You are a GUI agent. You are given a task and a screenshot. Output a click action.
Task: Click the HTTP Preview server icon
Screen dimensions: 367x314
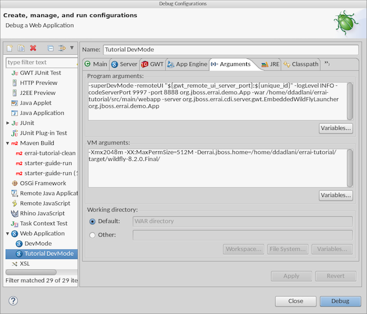click(x=15, y=83)
